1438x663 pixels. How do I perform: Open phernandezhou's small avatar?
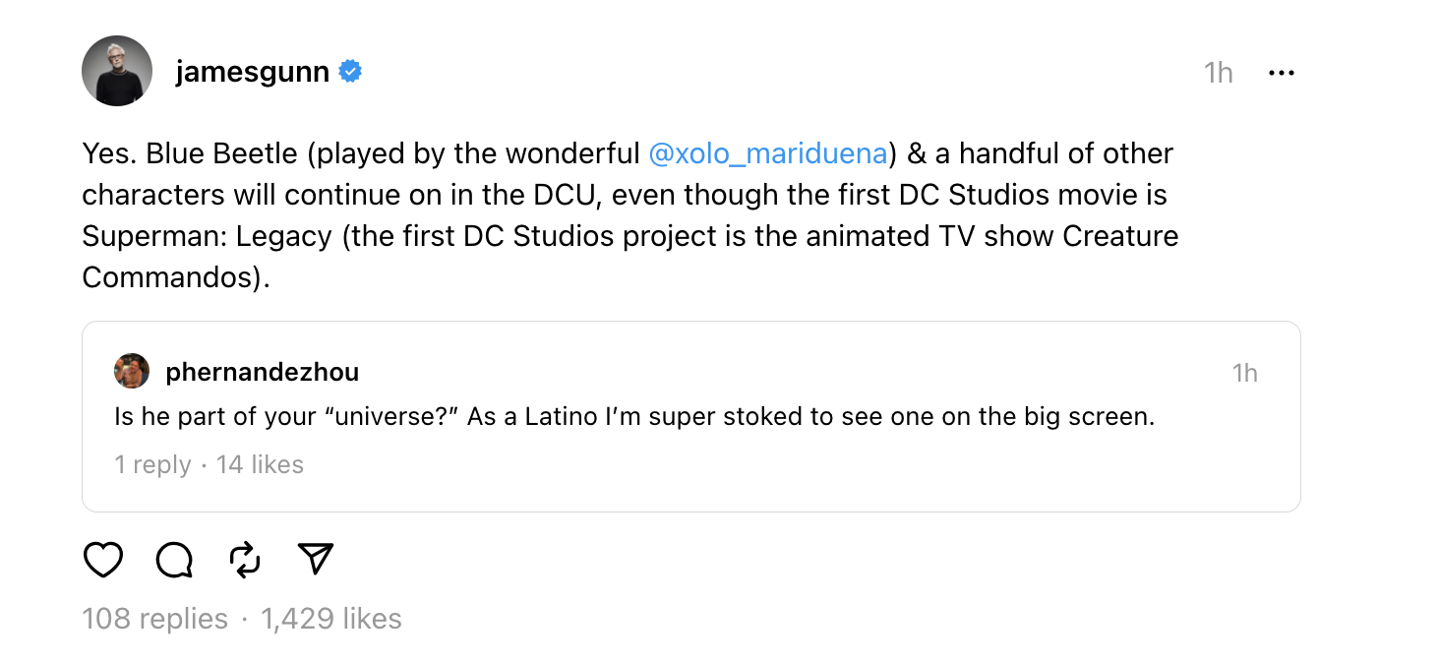(x=132, y=372)
